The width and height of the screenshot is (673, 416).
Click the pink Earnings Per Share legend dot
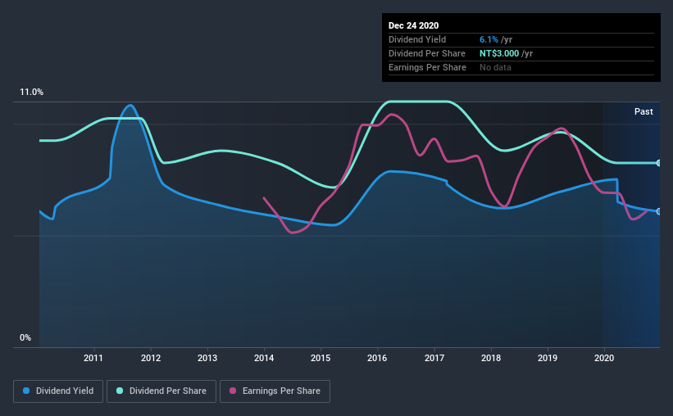coord(233,391)
